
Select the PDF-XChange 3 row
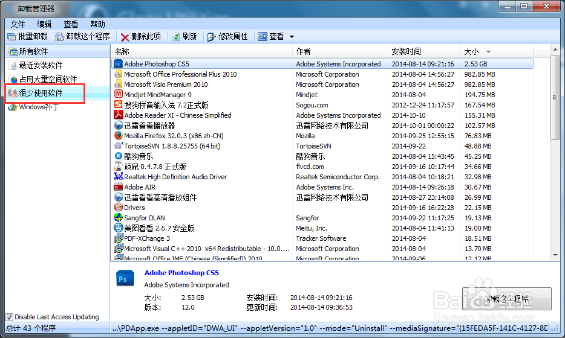(x=322, y=238)
